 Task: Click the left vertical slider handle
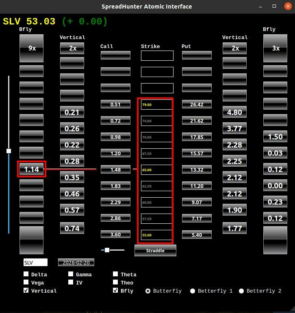(x=9, y=151)
